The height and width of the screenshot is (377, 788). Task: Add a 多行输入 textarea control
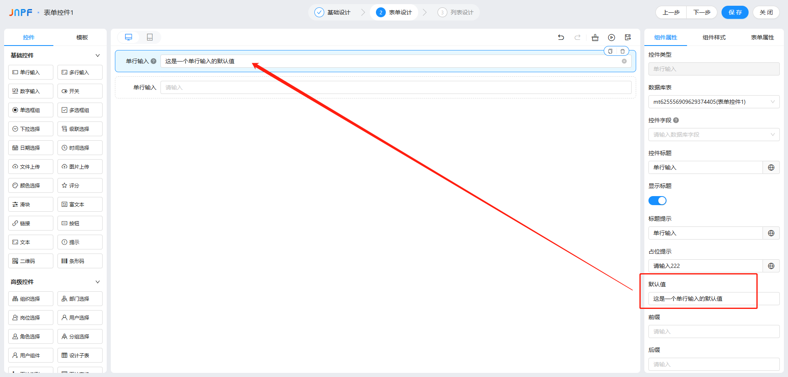[80, 72]
